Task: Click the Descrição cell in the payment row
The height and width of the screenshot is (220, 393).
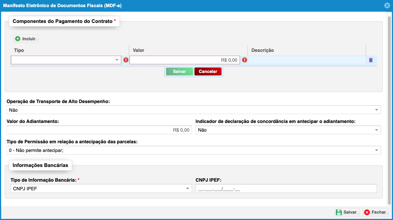Action: [306, 60]
